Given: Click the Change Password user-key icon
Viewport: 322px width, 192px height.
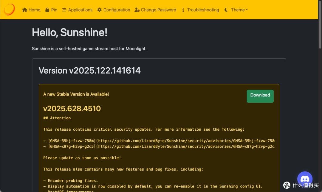Looking at the screenshot, I should tap(137, 10).
